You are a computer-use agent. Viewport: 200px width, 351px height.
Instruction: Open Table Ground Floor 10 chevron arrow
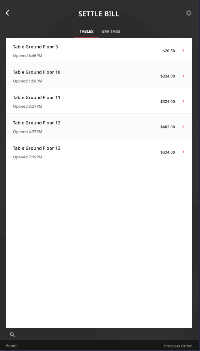[x=183, y=76]
